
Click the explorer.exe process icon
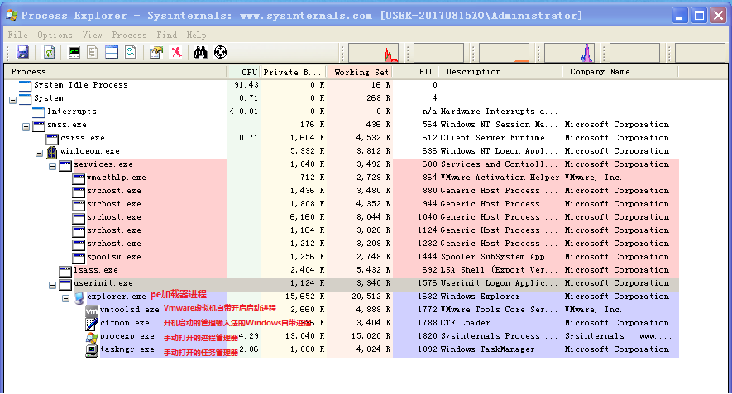79,297
